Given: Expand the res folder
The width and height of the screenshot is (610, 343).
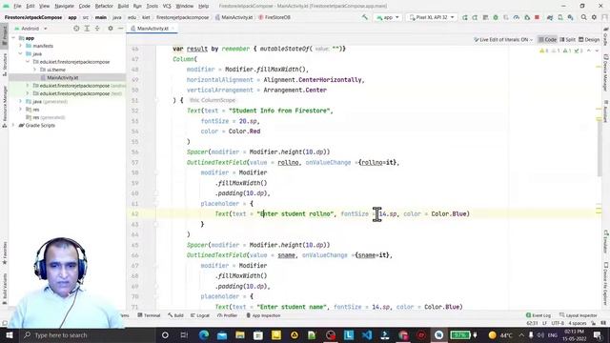Looking at the screenshot, I should pyautogui.click(x=21, y=110).
